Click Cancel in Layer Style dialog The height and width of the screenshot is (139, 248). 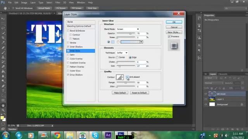174,27
